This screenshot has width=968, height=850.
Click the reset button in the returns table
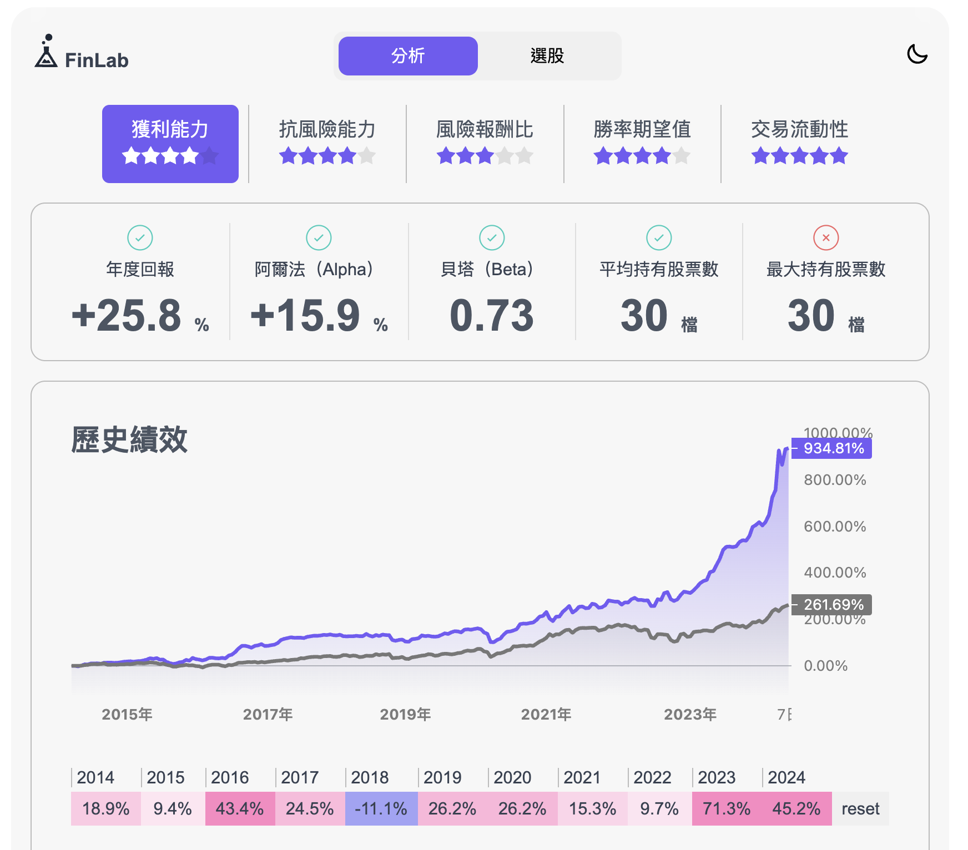[x=860, y=809]
